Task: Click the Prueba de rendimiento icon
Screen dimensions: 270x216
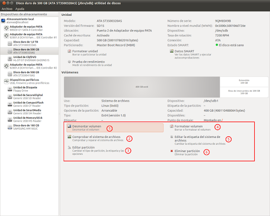Action: [x=69, y=62]
